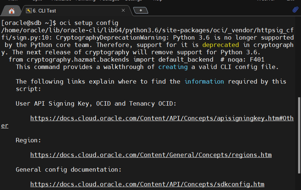The height and width of the screenshot is (190, 301).
Task: Click 'User API Signing Key, OCID and Tenancy OCID:' line
Action: coord(96,104)
